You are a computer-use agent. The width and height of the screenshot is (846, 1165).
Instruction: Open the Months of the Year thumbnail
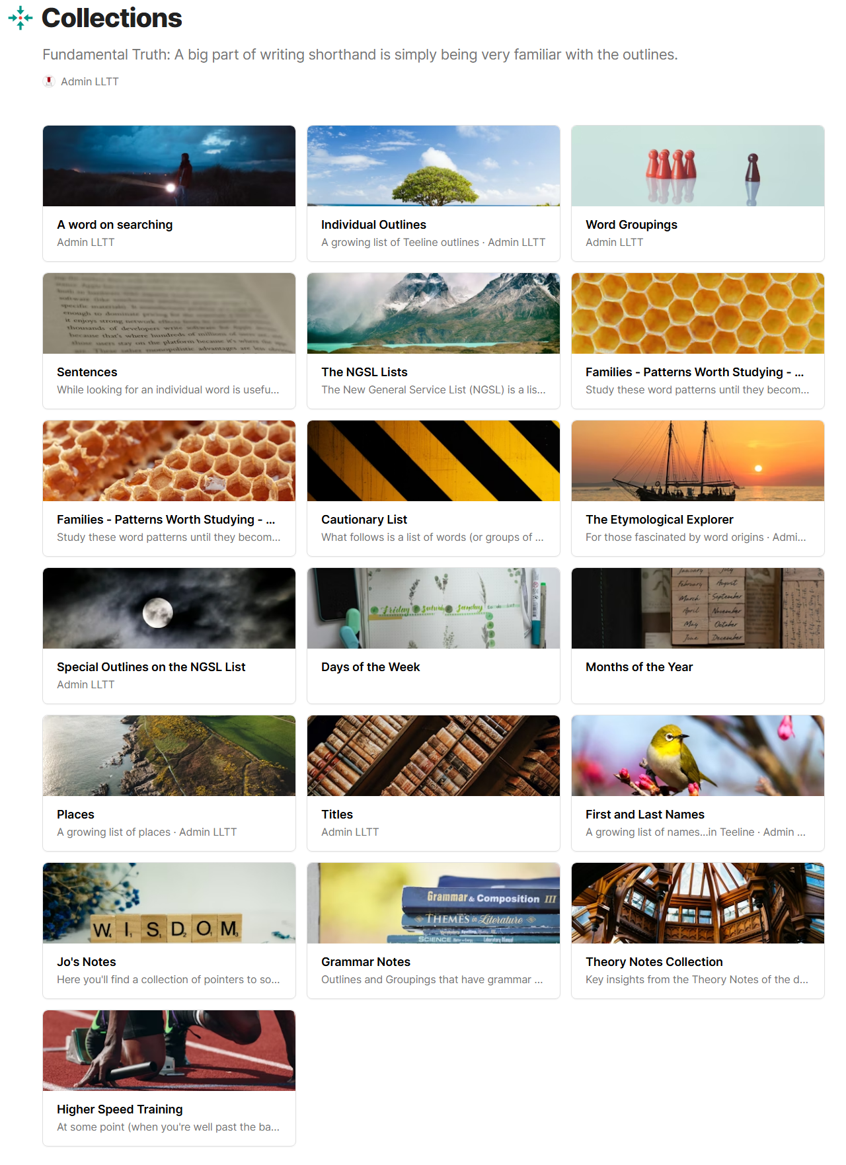(x=698, y=608)
